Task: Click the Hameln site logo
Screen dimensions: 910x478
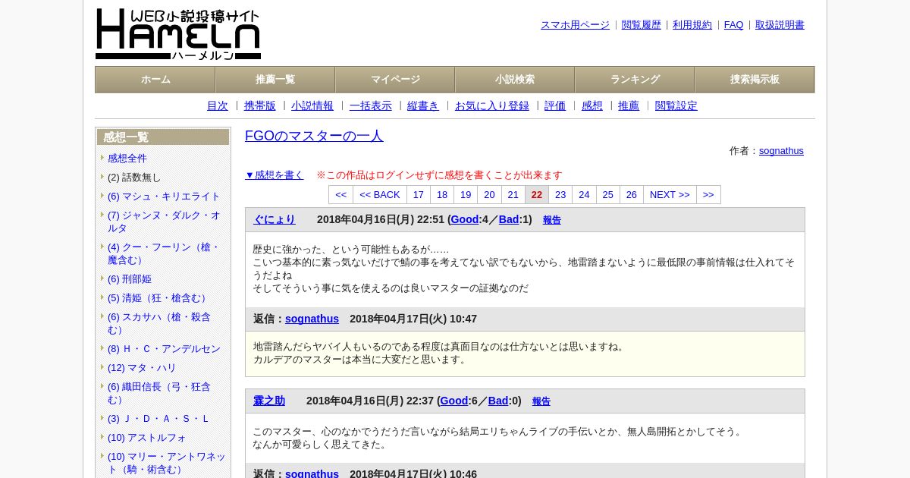Action: pos(178,34)
